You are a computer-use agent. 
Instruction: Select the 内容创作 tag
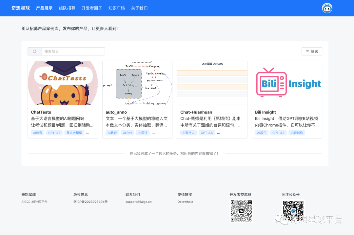pyautogui.click(x=297, y=133)
